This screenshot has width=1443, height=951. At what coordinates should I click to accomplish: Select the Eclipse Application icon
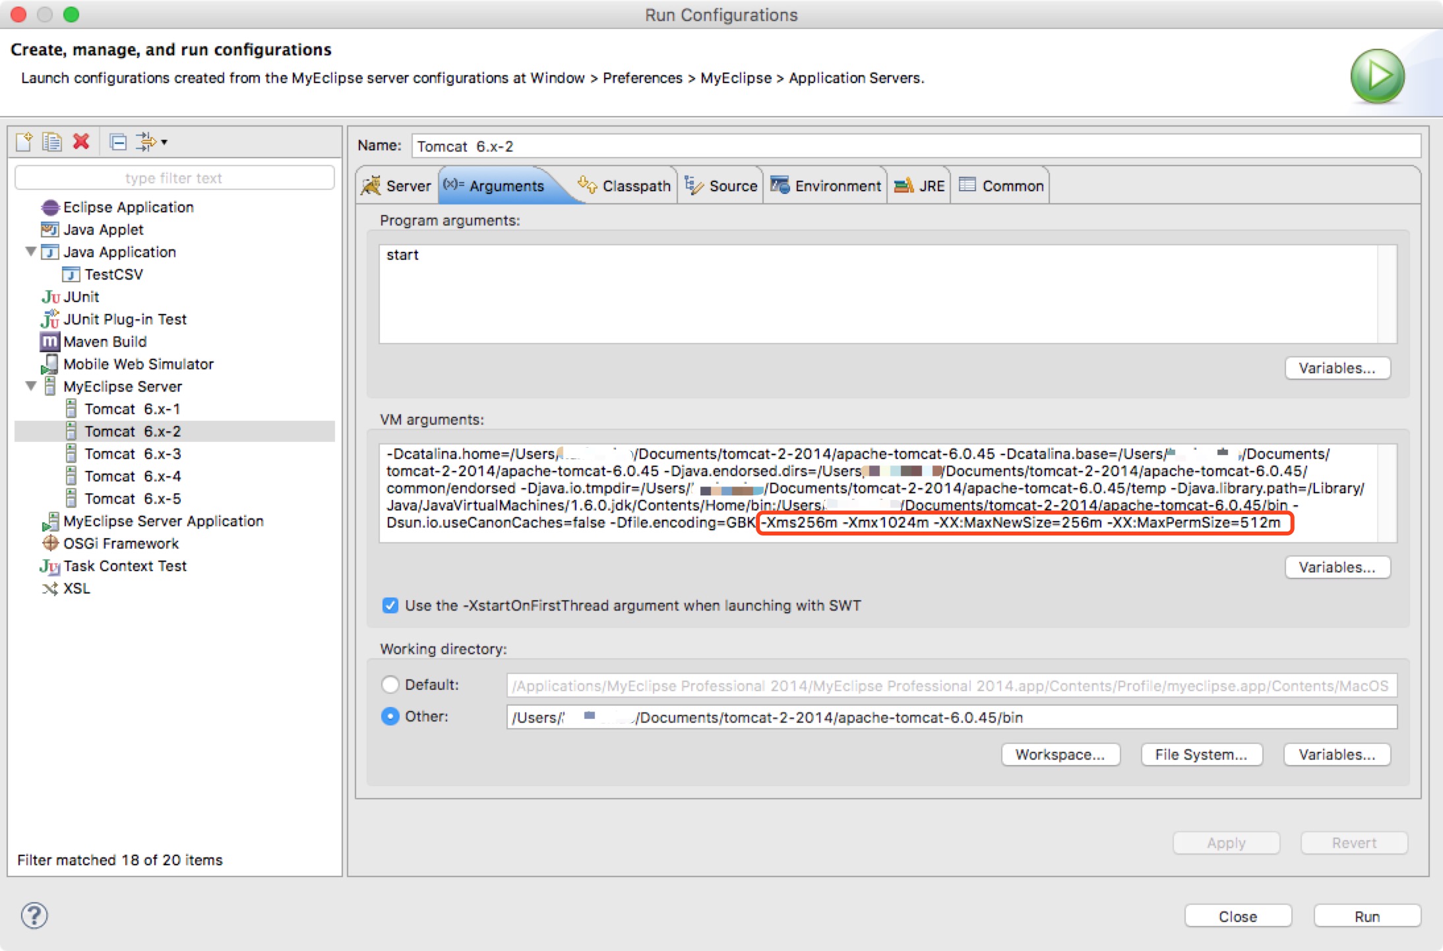click(x=50, y=208)
